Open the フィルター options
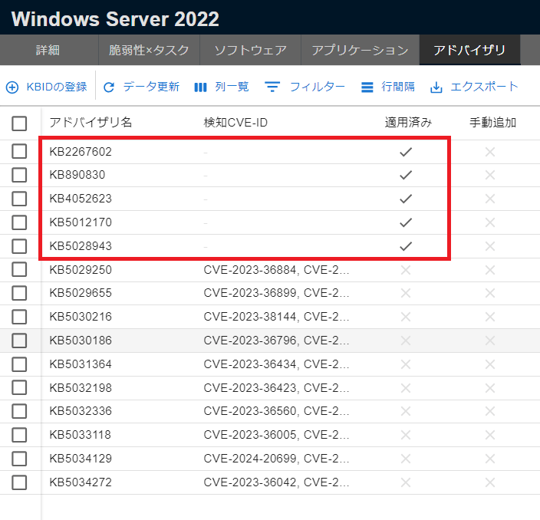The height and width of the screenshot is (520, 540). point(305,87)
